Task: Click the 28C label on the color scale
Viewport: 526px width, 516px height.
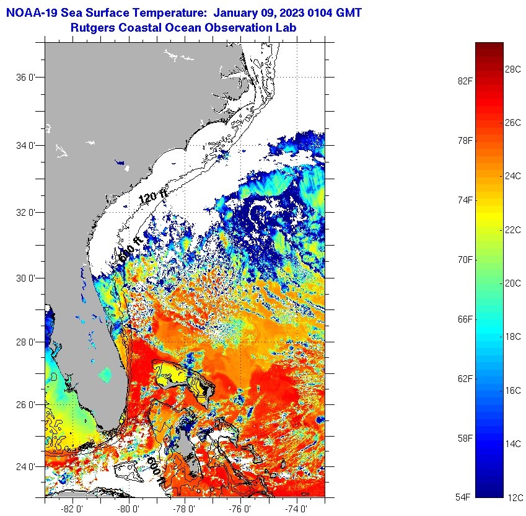Action: pos(513,69)
